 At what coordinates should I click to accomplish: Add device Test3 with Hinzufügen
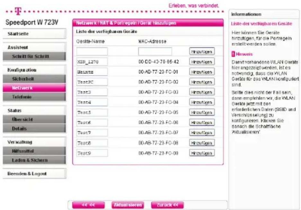(202, 92)
